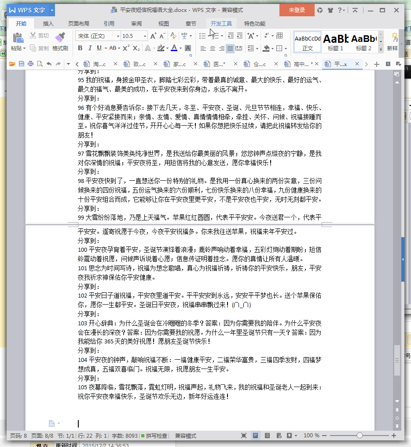Apply italic formatting to text
The height and width of the screenshot is (447, 411).
tap(90, 48)
